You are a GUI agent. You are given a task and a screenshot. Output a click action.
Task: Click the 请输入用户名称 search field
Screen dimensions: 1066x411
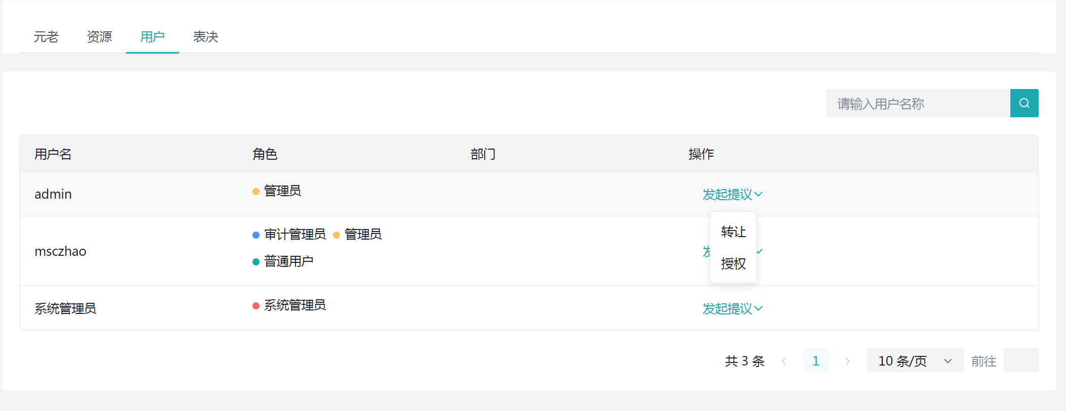click(x=918, y=104)
